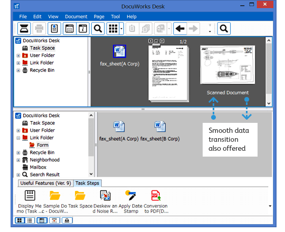Click lower tree scrollbar up arrow
285x232 pixels.
(91, 115)
